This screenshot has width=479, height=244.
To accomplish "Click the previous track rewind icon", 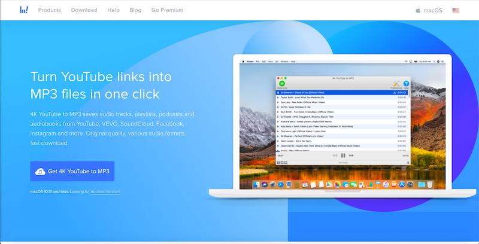I will (334, 155).
